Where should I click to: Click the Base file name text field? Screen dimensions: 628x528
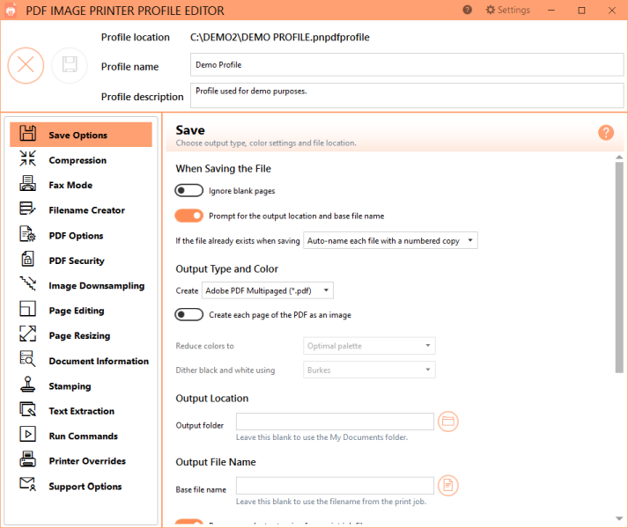pos(335,486)
